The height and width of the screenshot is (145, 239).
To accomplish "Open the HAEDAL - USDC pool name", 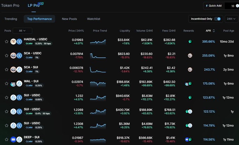I will click(36, 39).
